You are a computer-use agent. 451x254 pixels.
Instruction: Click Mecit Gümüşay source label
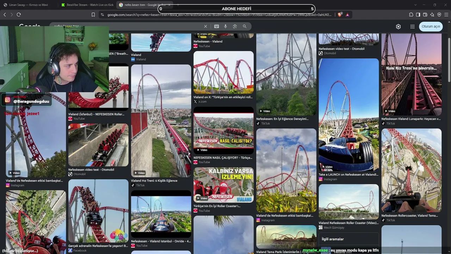click(x=334, y=228)
